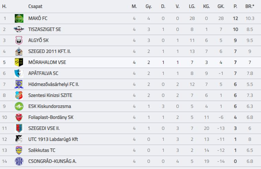Open the UTC 1913 Labdarúgó Kft logo

click(19, 139)
